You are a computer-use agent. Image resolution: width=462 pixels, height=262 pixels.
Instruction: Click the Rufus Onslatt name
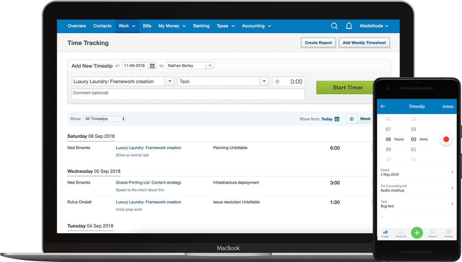click(x=79, y=202)
